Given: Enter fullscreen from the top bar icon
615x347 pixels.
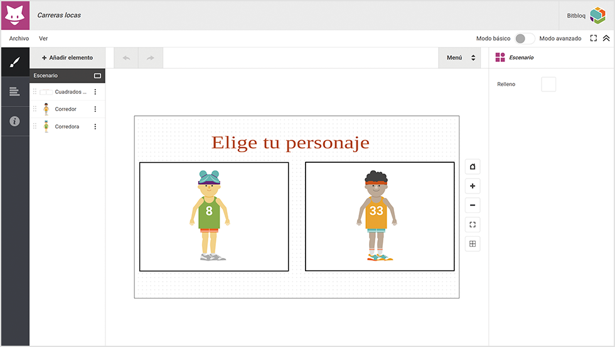Looking at the screenshot, I should pyautogui.click(x=594, y=38).
